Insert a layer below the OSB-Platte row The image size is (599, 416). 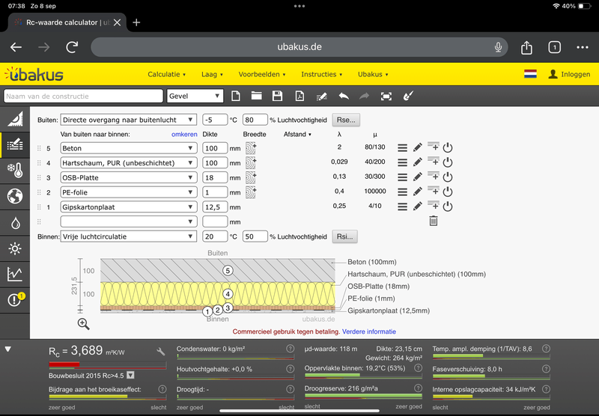(433, 177)
